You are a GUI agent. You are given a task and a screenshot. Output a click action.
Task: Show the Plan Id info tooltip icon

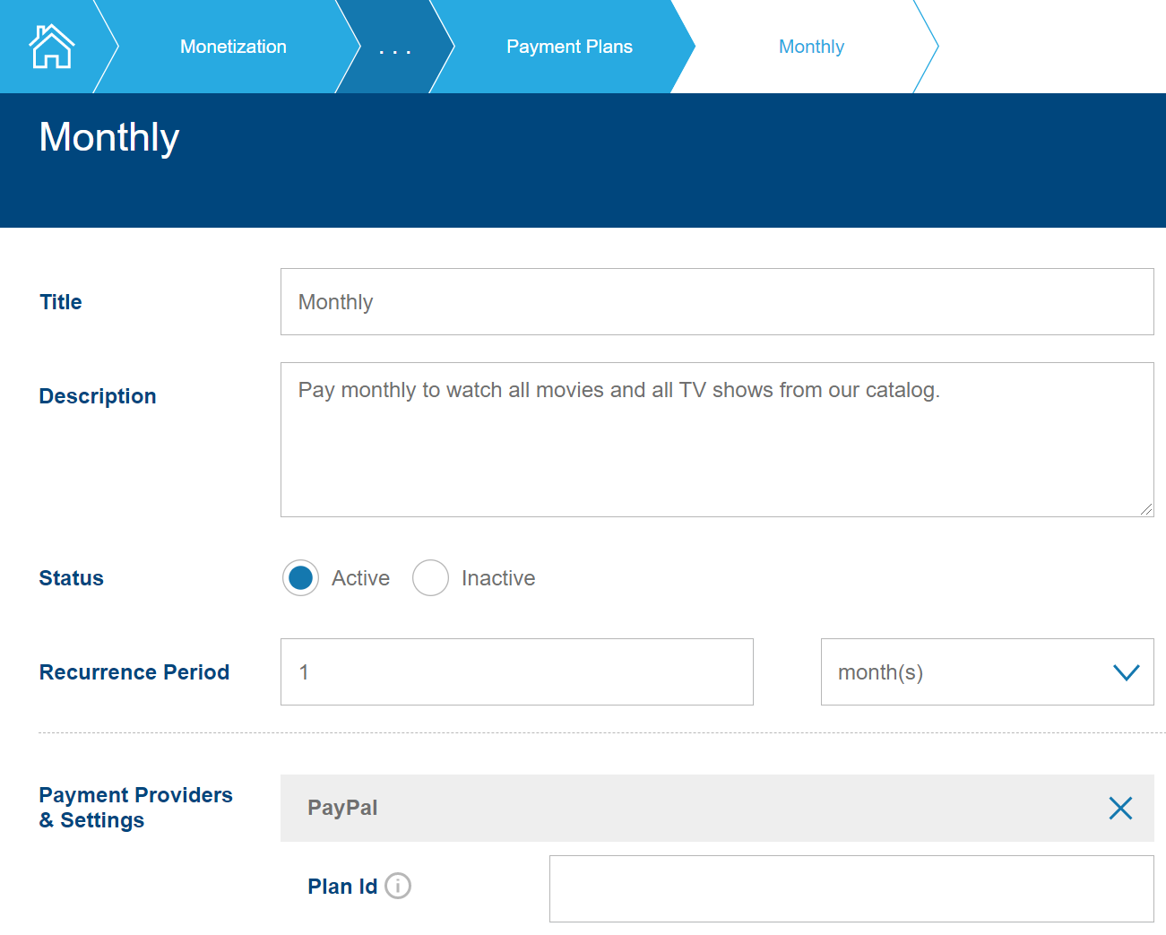click(x=398, y=886)
